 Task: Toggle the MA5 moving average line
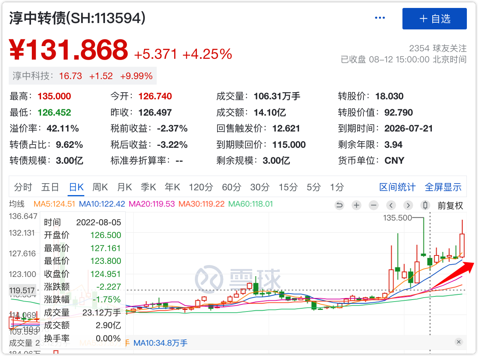pyautogui.click(x=54, y=204)
